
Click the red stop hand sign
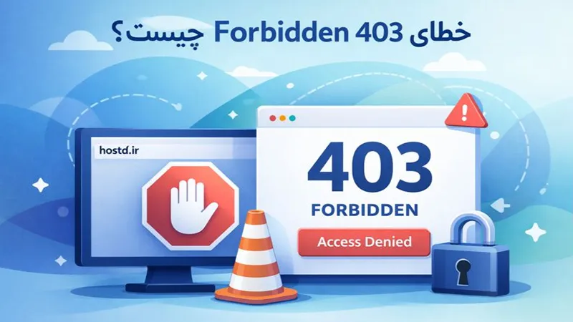191,206
